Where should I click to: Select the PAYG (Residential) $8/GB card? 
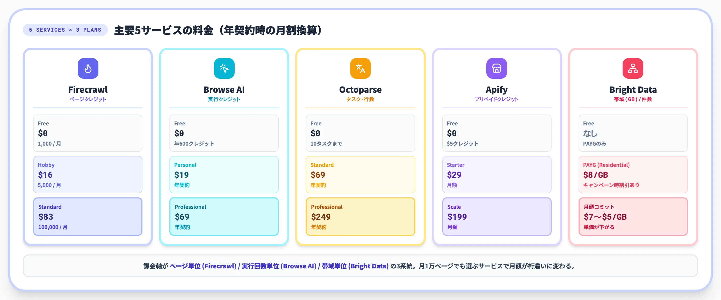633,175
